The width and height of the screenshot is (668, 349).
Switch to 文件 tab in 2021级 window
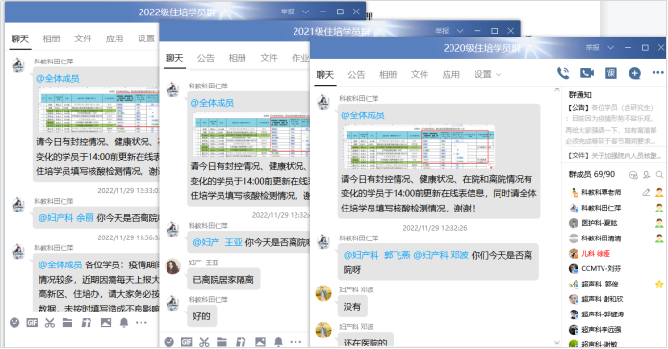tap(269, 58)
